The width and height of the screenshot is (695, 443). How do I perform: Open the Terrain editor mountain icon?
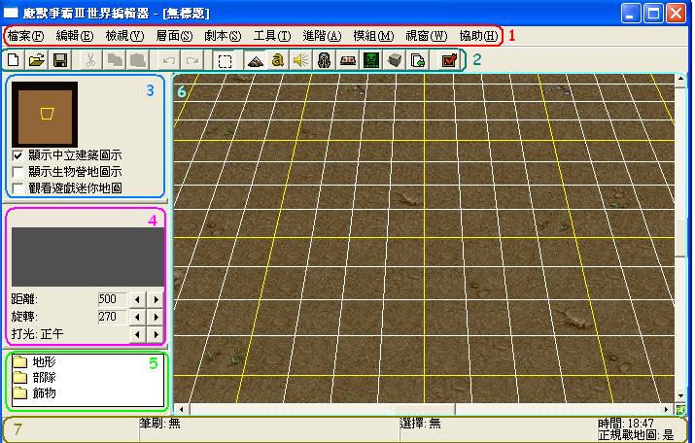[x=256, y=60]
